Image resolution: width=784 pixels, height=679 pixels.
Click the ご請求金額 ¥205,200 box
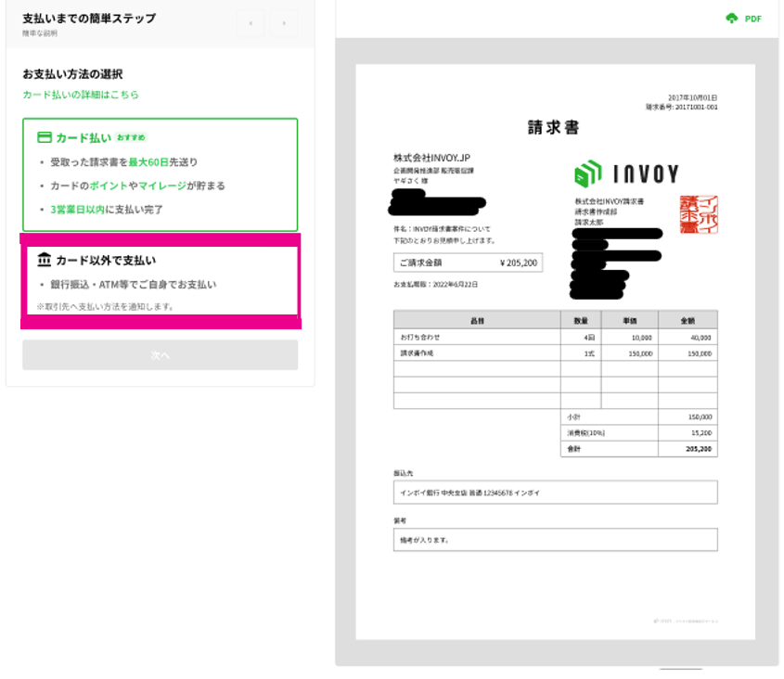(x=468, y=263)
